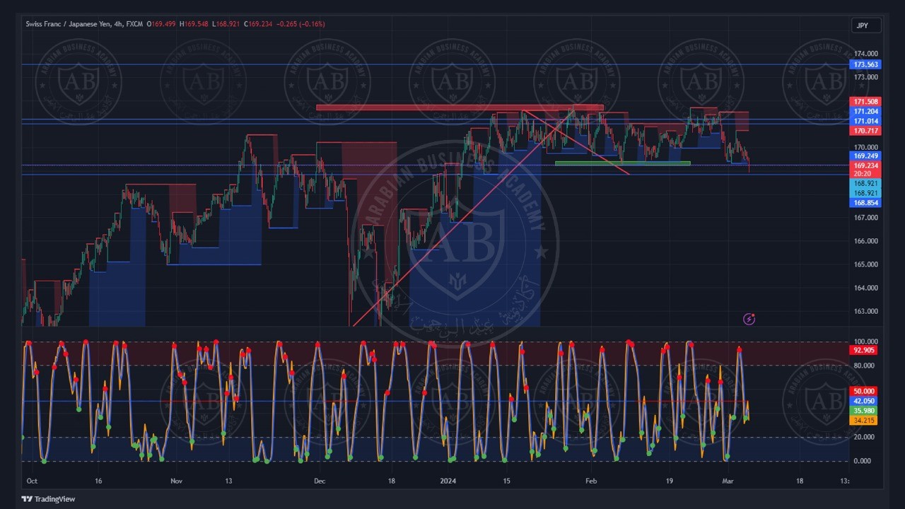The height and width of the screenshot is (509, 905).
Task: Click the Dec date on time axis
Action: (x=319, y=481)
